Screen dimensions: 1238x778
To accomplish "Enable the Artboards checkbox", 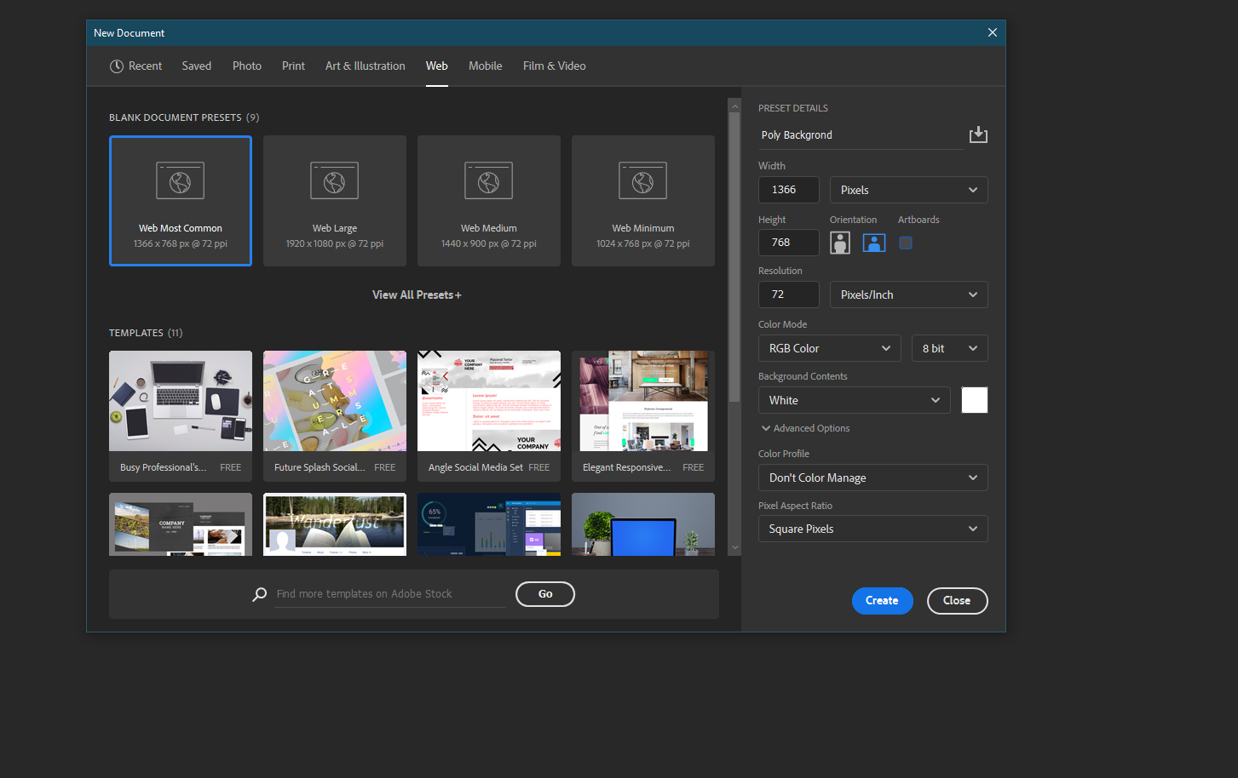I will tap(906, 243).
